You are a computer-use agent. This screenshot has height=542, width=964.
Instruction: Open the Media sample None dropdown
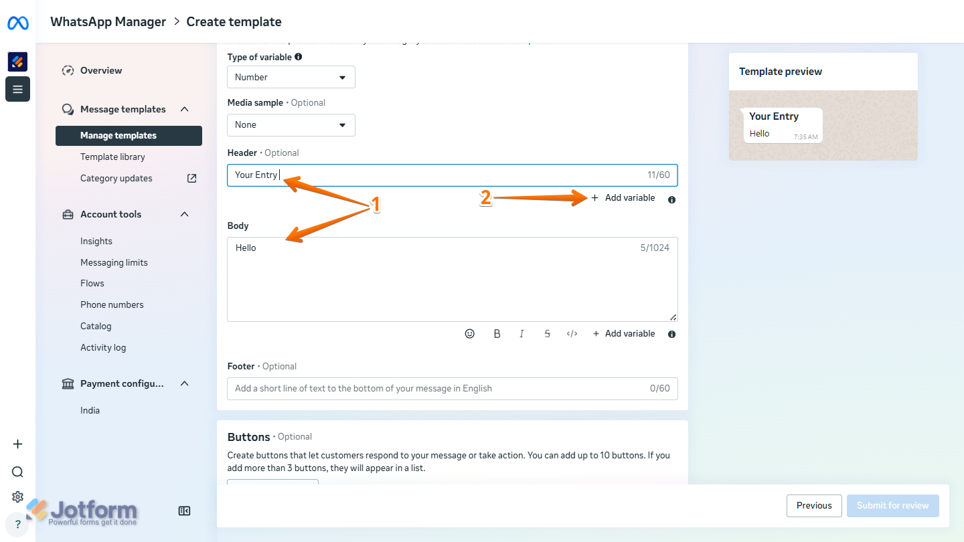(291, 124)
